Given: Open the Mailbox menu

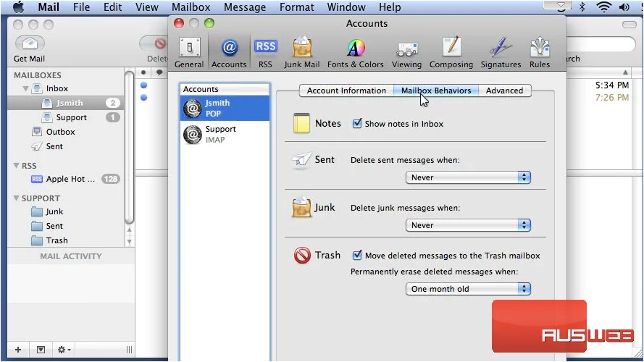Looking at the screenshot, I should (191, 7).
